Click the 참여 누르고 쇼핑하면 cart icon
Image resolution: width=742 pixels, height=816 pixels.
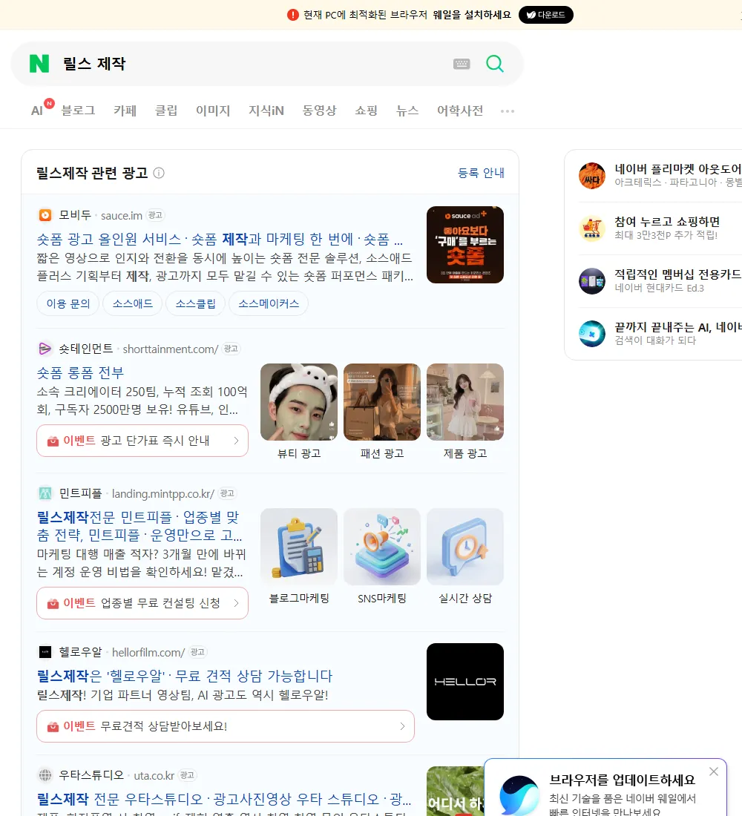pos(592,228)
